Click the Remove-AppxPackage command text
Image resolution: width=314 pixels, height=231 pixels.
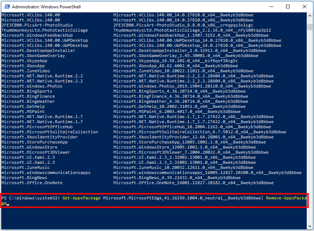pos(286,198)
